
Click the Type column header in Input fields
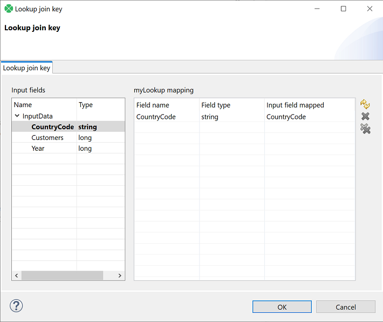coord(86,105)
